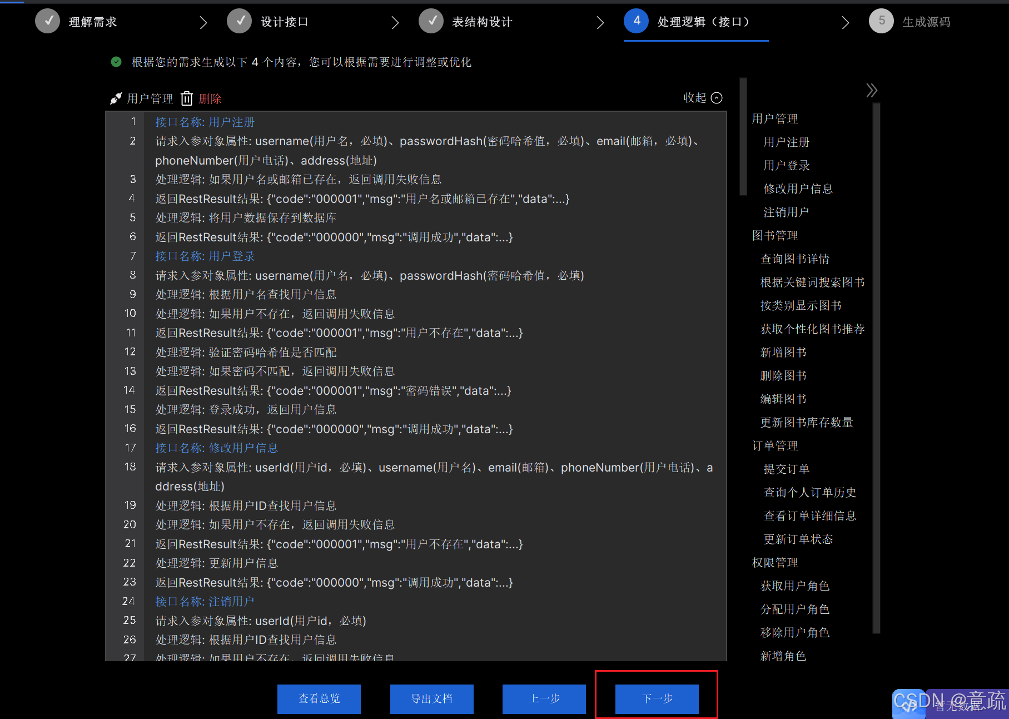Viewport: 1009px width, 719px height.
Task: Click the edit icon beside 用户管理 title
Action: [115, 97]
